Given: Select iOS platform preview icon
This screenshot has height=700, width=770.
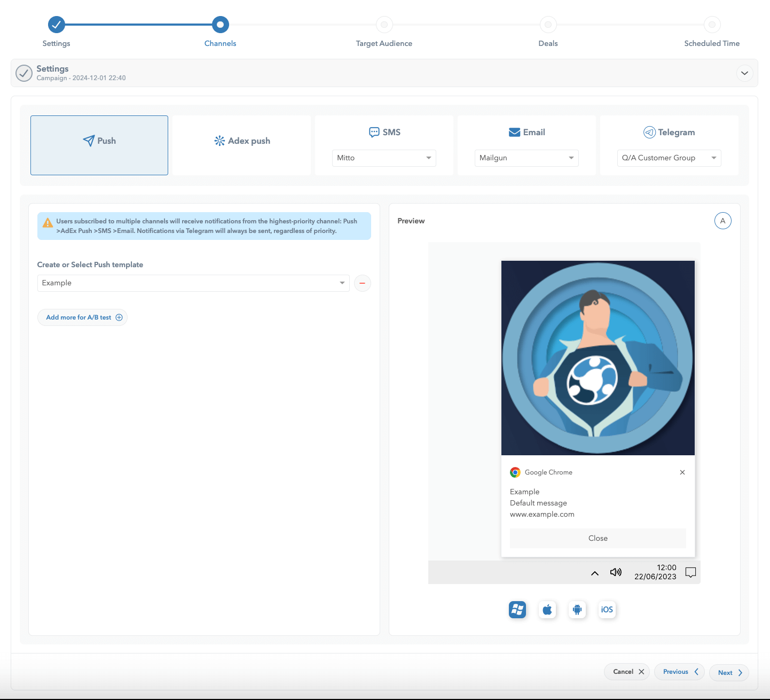Looking at the screenshot, I should [607, 609].
